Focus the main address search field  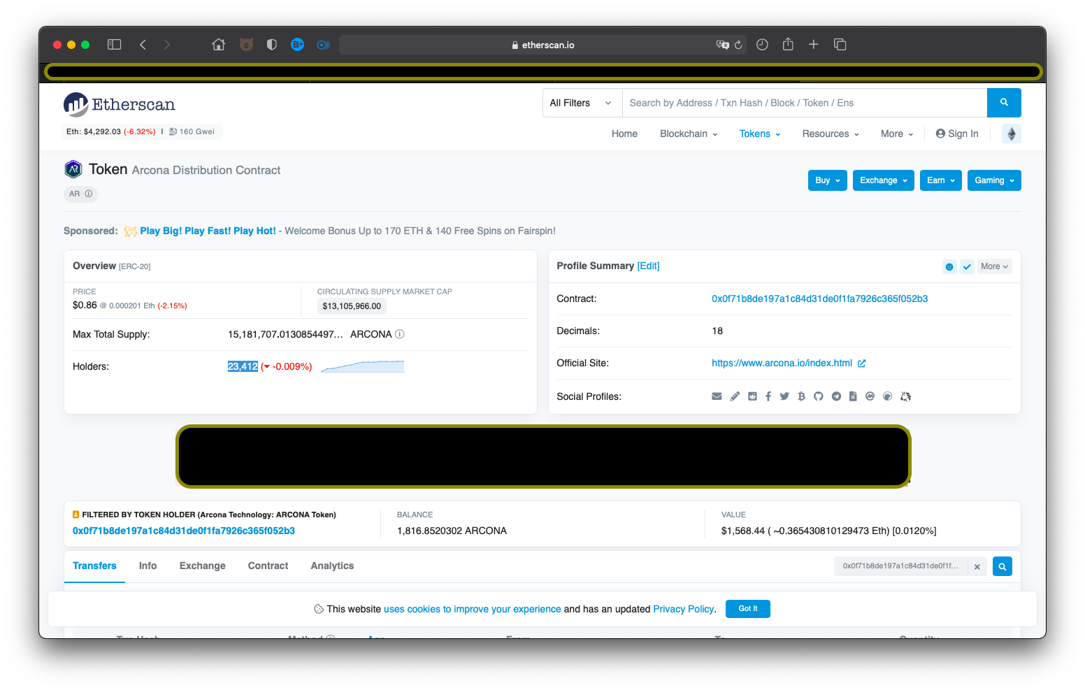[x=805, y=103]
